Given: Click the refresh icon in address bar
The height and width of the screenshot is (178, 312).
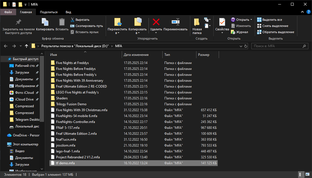Looking at the screenshot, I should 246,46.
